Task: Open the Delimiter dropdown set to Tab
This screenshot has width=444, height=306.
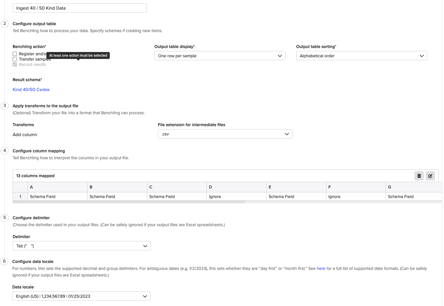Action: click(x=81, y=246)
